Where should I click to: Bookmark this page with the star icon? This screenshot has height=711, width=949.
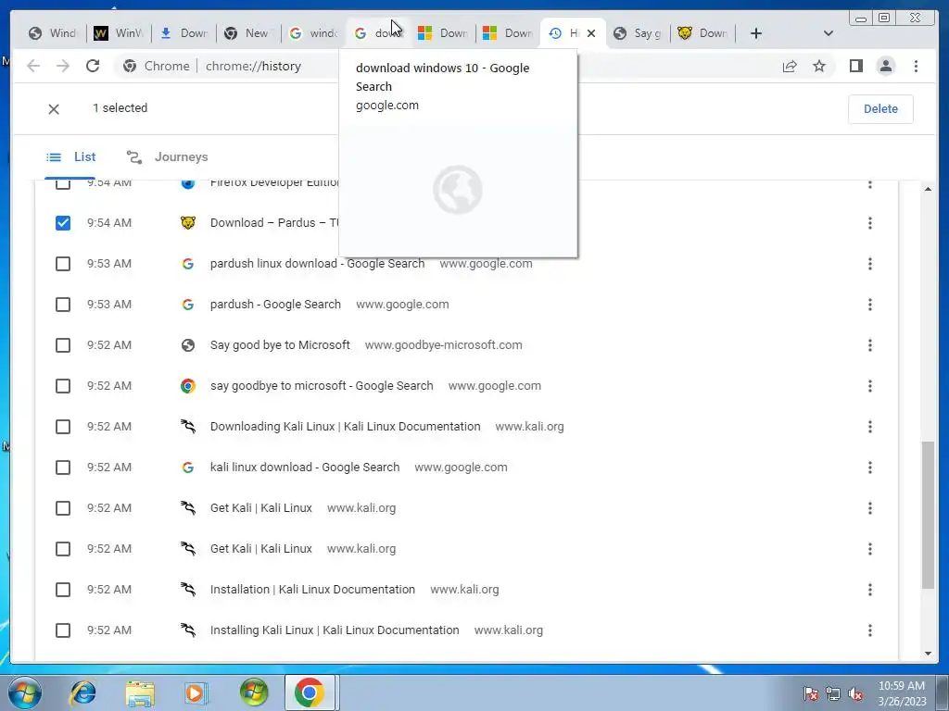(x=819, y=66)
